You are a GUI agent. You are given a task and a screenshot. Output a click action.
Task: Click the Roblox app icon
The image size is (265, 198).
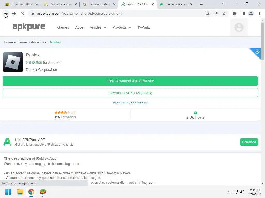point(13,62)
